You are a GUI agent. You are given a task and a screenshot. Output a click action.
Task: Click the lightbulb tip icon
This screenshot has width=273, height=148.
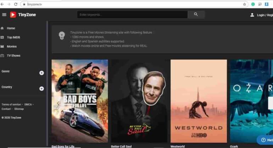pyautogui.click(x=62, y=35)
